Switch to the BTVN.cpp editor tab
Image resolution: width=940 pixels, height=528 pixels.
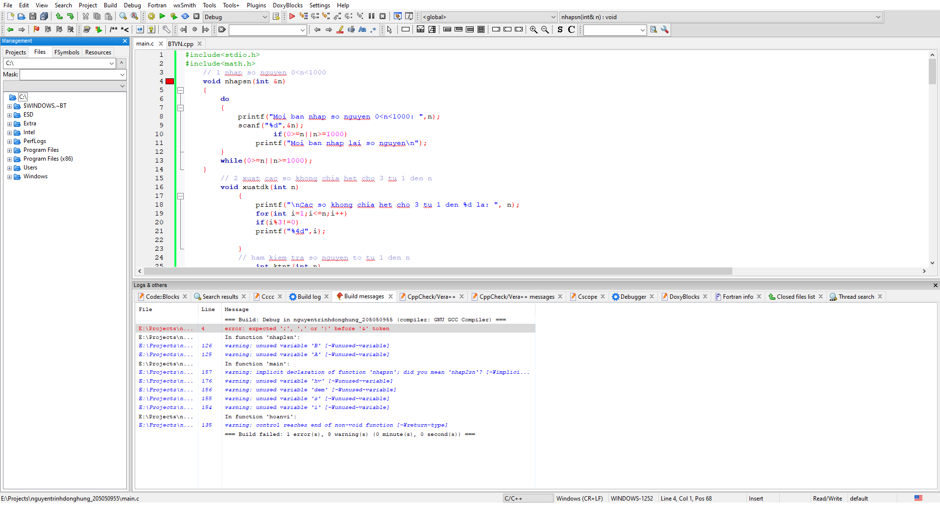click(181, 44)
